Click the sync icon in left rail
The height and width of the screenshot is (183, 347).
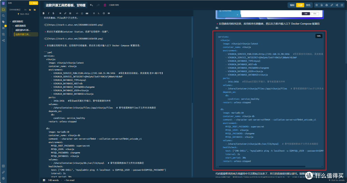click(3, 34)
